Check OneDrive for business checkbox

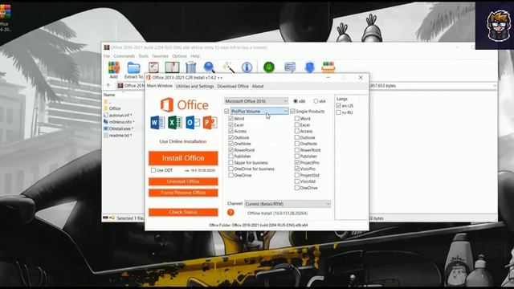(230, 169)
